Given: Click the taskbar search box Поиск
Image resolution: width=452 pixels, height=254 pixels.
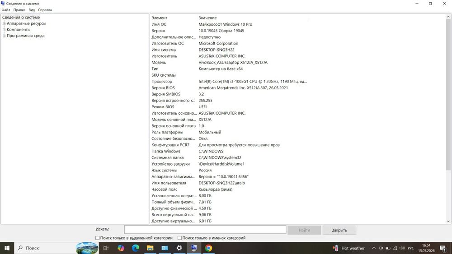Looking at the screenshot, I should click(45, 248).
